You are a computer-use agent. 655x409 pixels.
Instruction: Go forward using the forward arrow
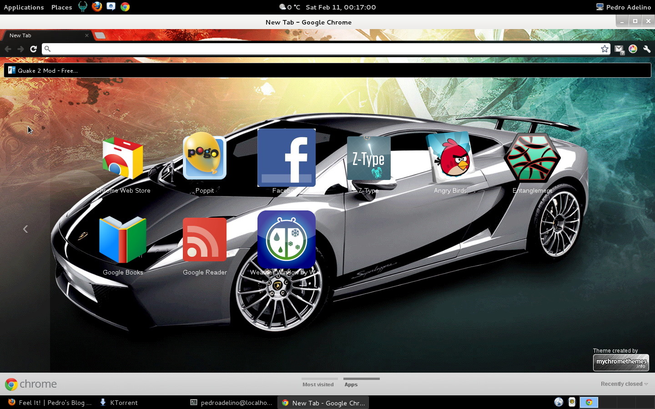coord(20,49)
